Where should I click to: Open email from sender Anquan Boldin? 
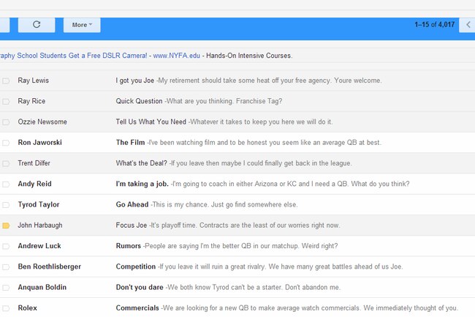[42, 287]
